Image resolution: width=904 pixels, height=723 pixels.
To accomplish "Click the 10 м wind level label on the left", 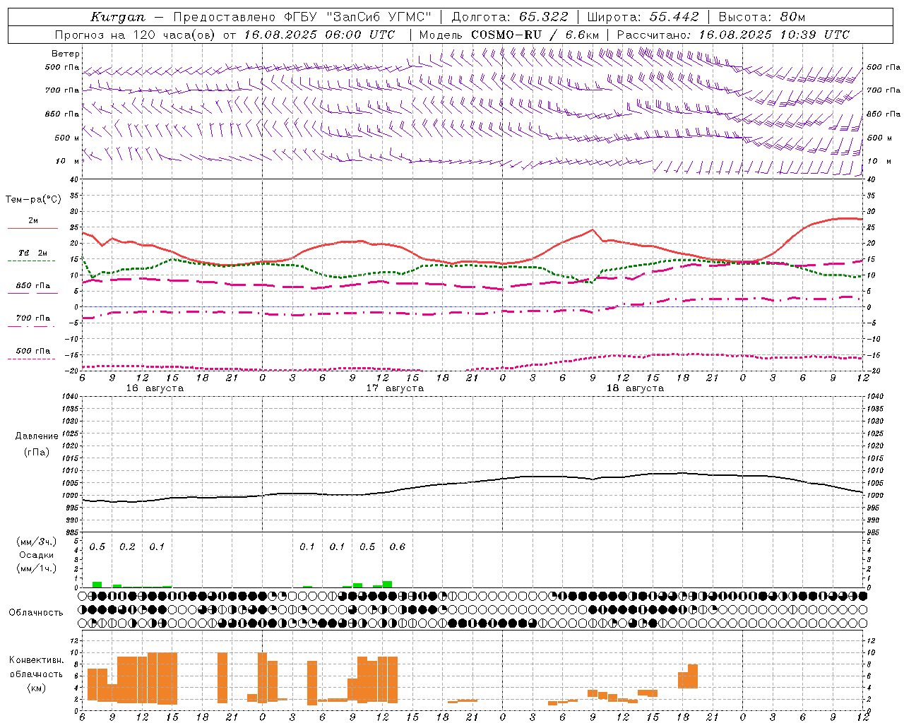I will [x=68, y=162].
